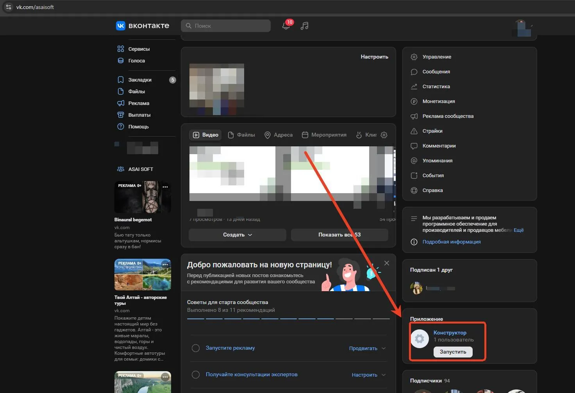Viewport: 575px width, 393px height.
Task: Open Страйки section
Action: coord(427,131)
